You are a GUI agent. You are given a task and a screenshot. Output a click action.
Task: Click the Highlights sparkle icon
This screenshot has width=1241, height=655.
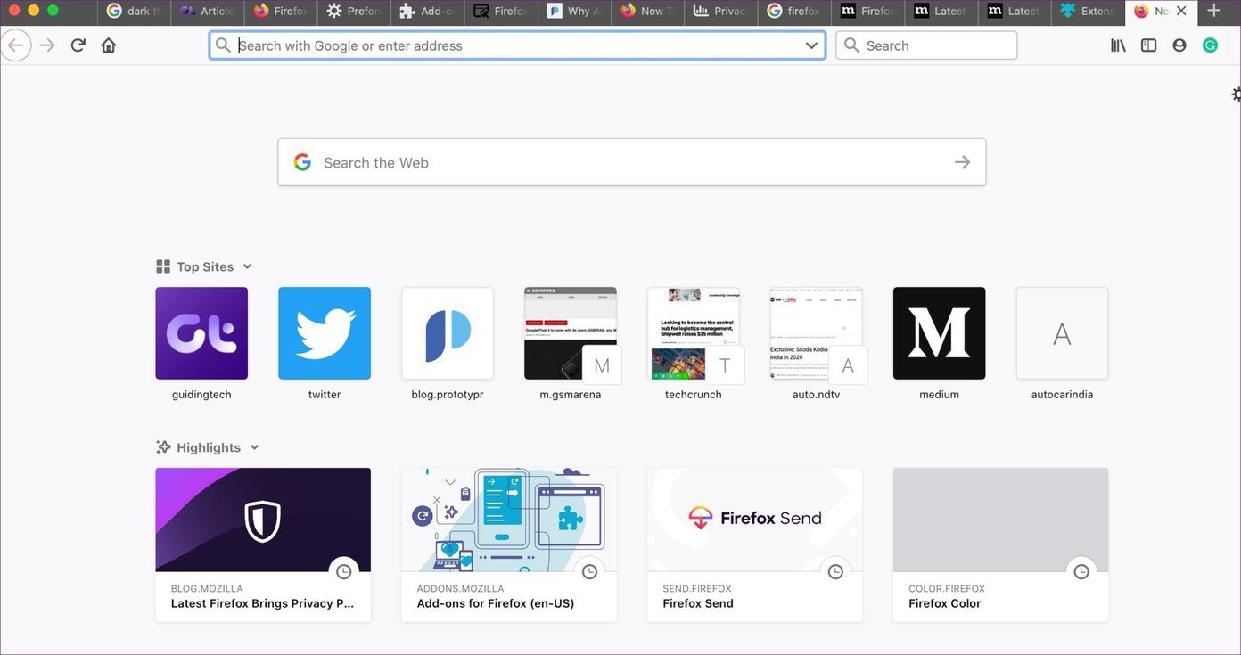pos(163,447)
